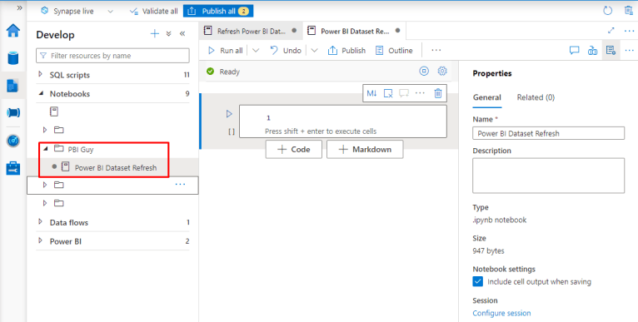Image resolution: width=638 pixels, height=322 pixels.
Task: Click the Configure session link
Action: pyautogui.click(x=501, y=313)
